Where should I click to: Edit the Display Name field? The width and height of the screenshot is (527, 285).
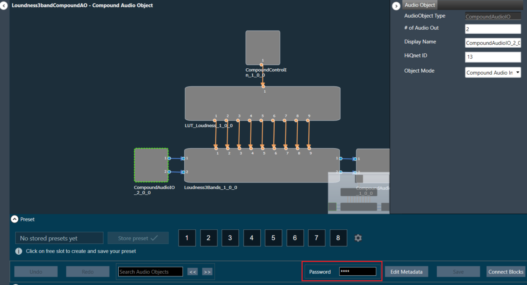point(493,43)
